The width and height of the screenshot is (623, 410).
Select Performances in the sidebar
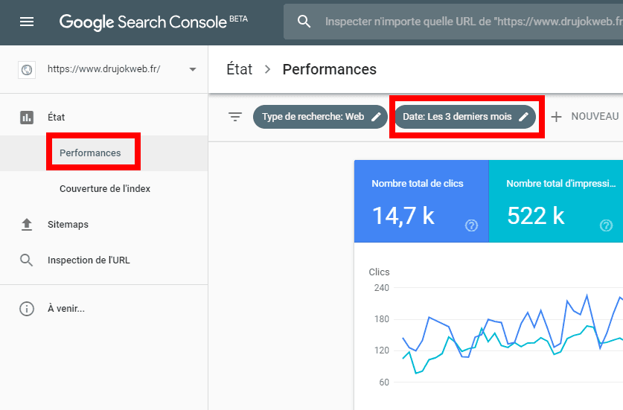(90, 153)
